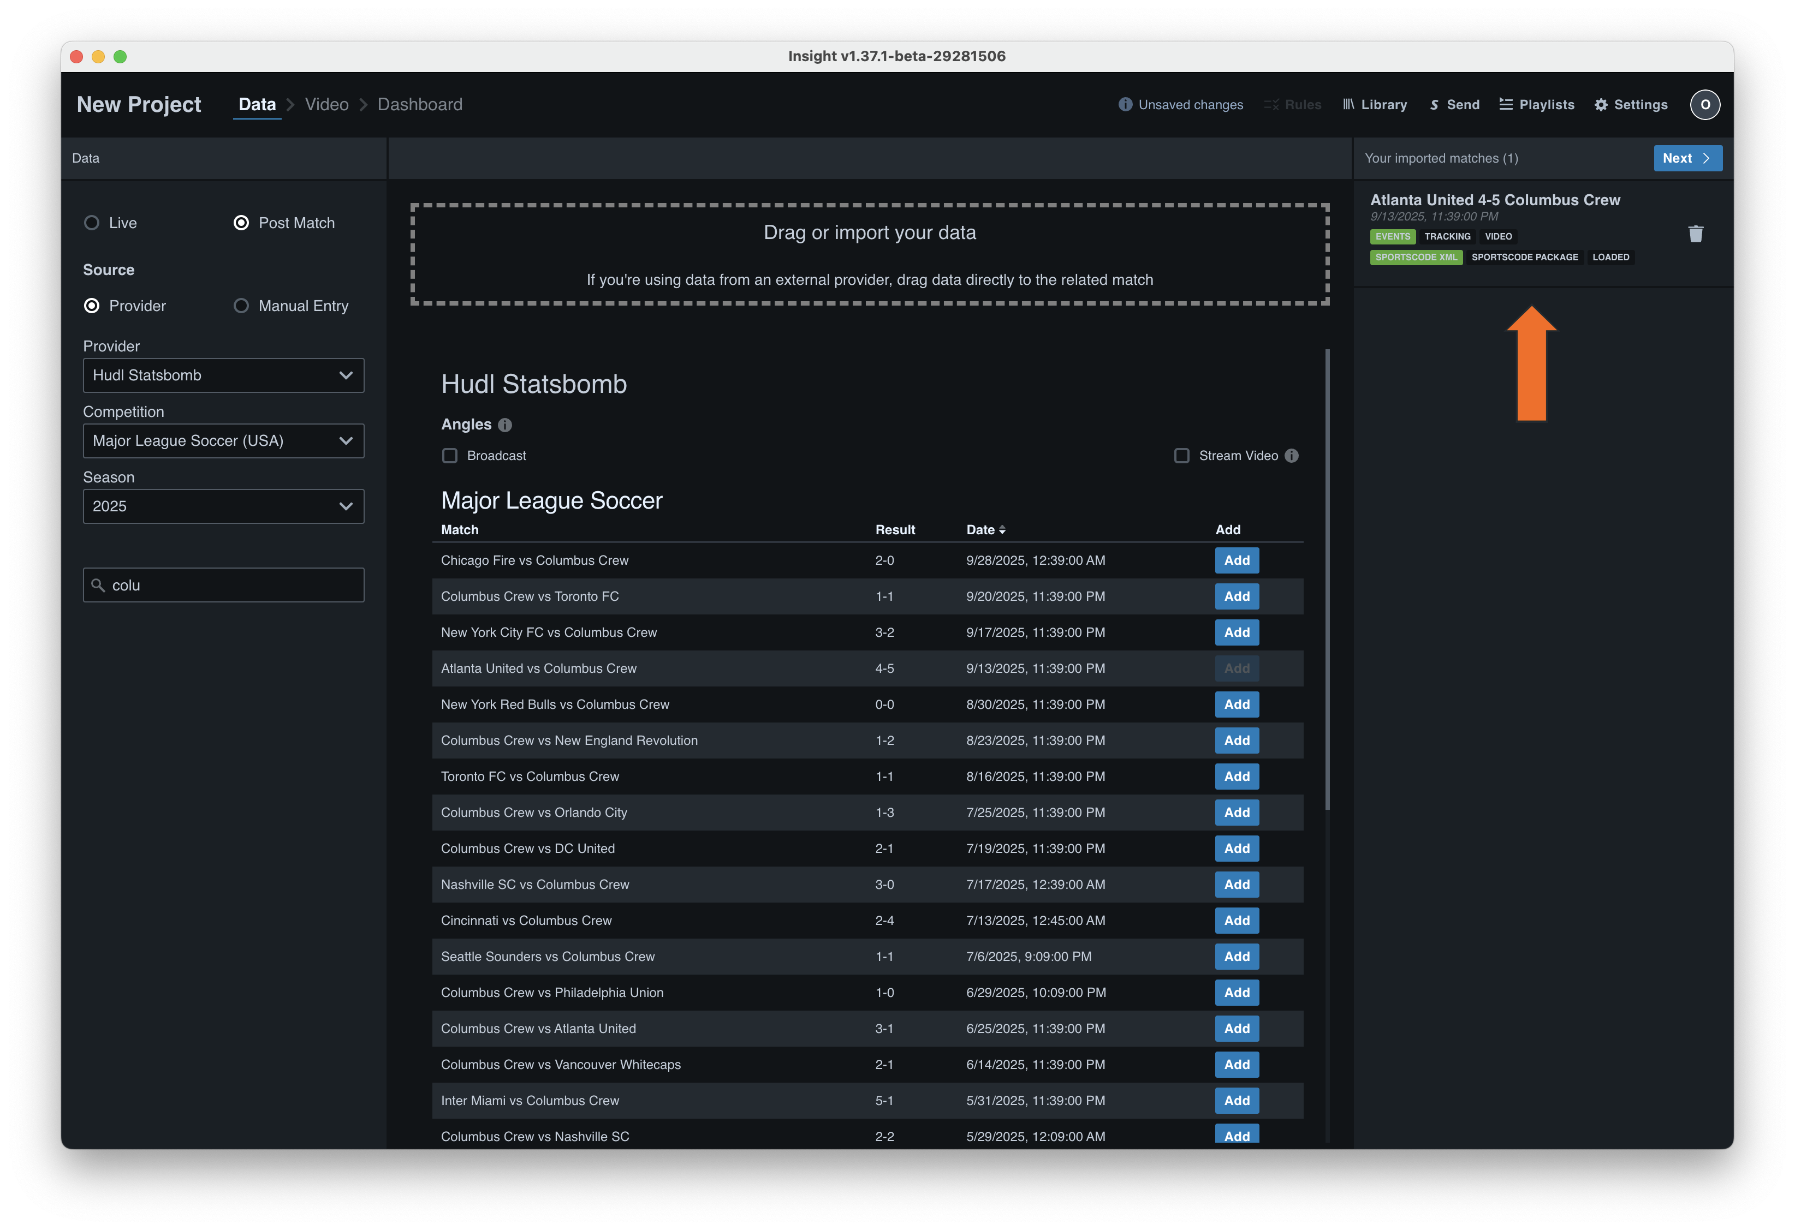Click the Angles info icon
This screenshot has height=1230, width=1795.
(x=505, y=425)
